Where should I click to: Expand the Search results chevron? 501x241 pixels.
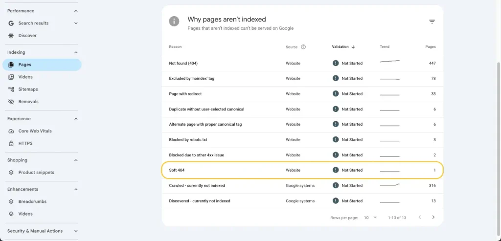pos(76,23)
